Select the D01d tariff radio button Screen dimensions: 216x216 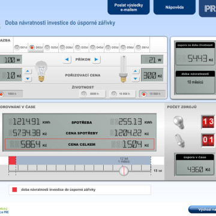coord(17,47)
